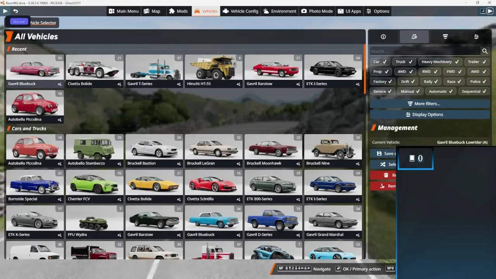The width and height of the screenshot is (496, 279).
Task: Expand Display Options
Action: point(430,115)
